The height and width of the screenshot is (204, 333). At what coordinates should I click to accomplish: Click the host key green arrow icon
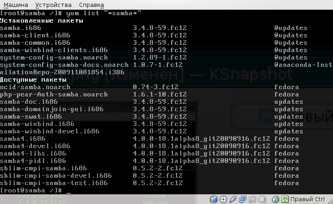point(285,199)
